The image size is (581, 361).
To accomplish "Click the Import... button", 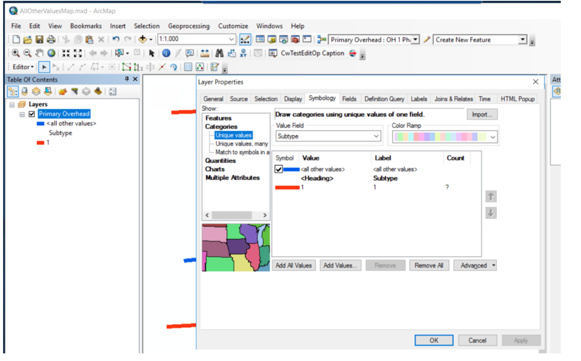I will [481, 114].
